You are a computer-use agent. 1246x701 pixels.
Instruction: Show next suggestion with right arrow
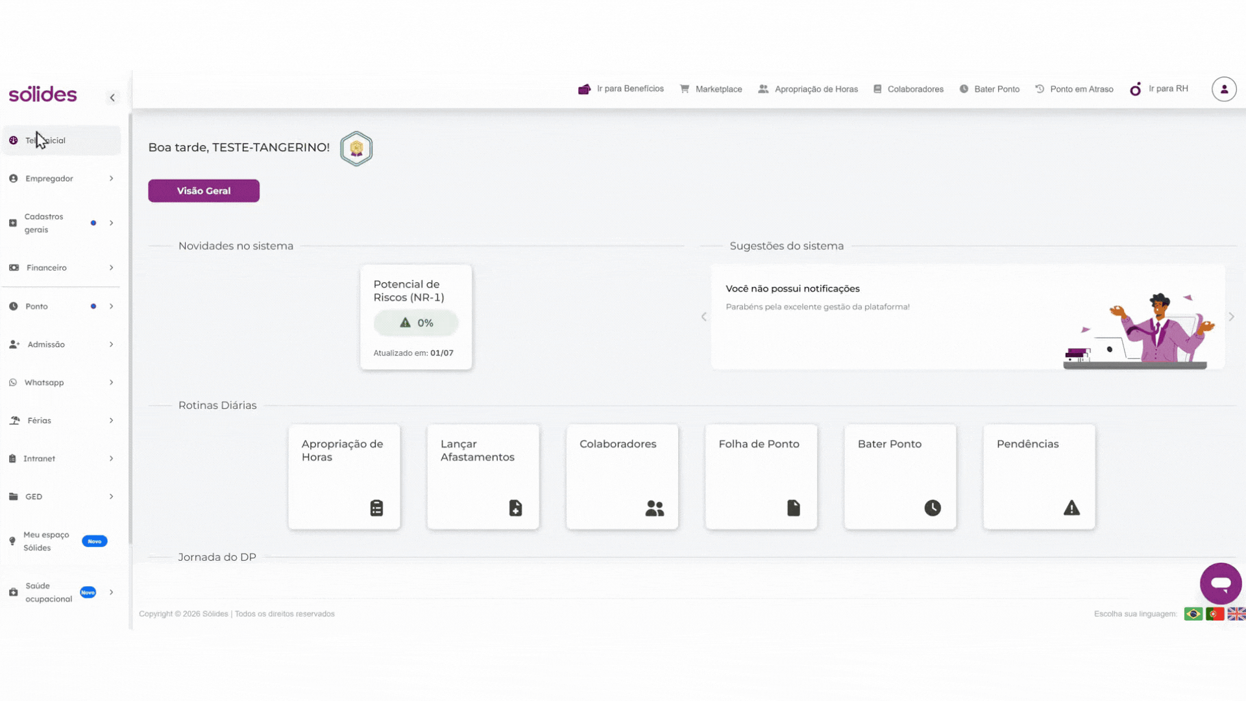click(x=1231, y=317)
